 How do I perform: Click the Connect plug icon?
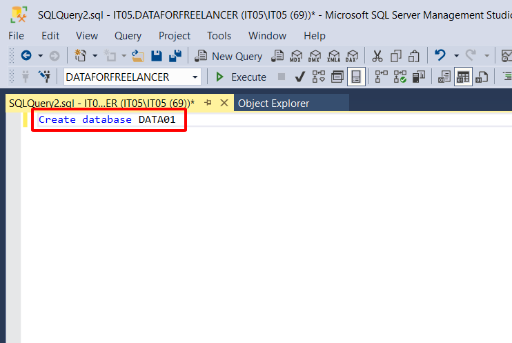[x=26, y=77]
